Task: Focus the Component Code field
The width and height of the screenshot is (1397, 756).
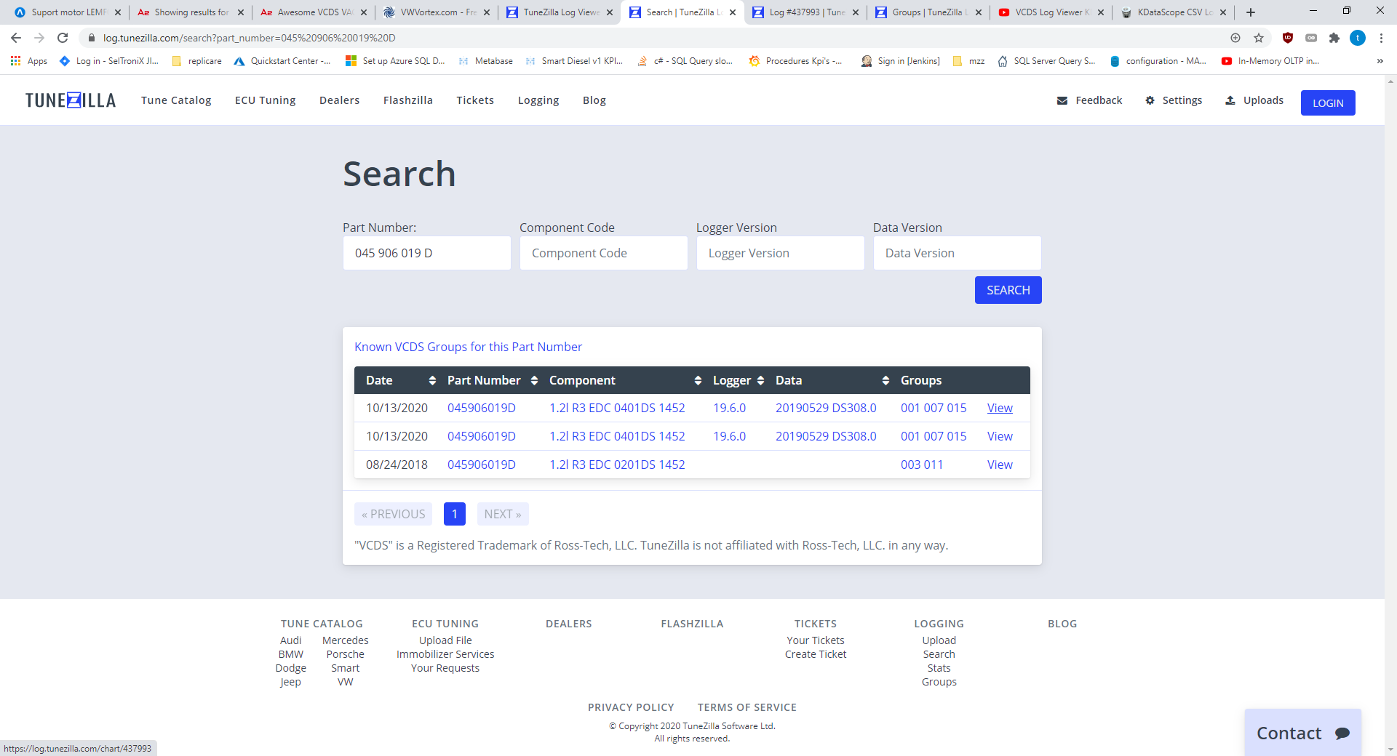Action: tap(604, 253)
